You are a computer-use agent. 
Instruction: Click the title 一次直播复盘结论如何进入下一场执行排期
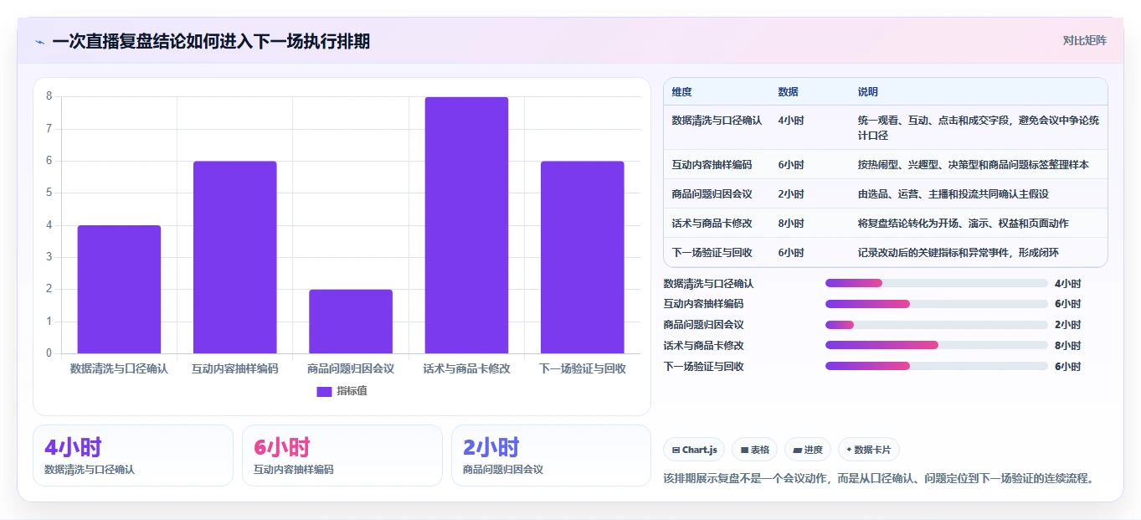[x=211, y=41]
